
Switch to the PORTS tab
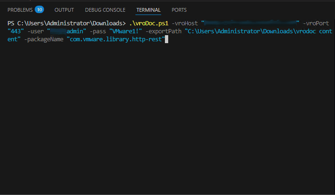tap(179, 10)
